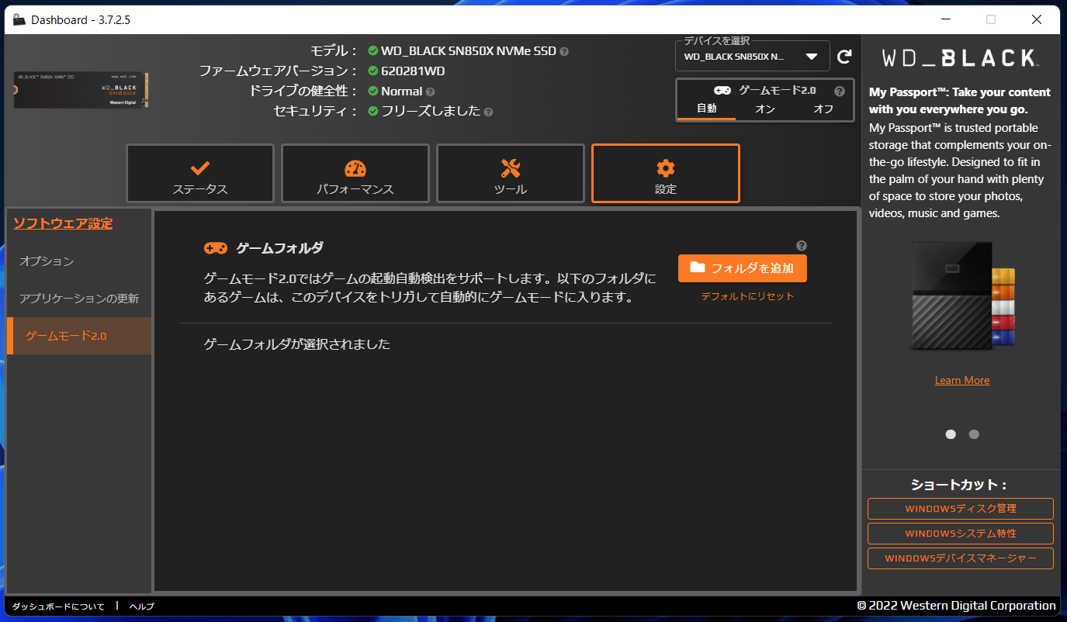Viewport: 1067px width, 622px height.
Task: Click help icon beside ゲームモード2.0 header
Action: [x=839, y=91]
